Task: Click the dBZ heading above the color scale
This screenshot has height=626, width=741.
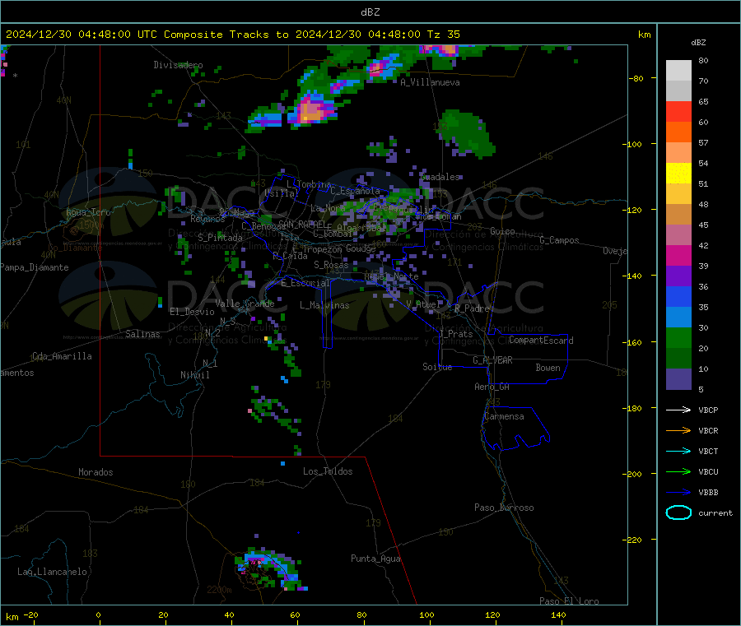Action: click(x=698, y=43)
